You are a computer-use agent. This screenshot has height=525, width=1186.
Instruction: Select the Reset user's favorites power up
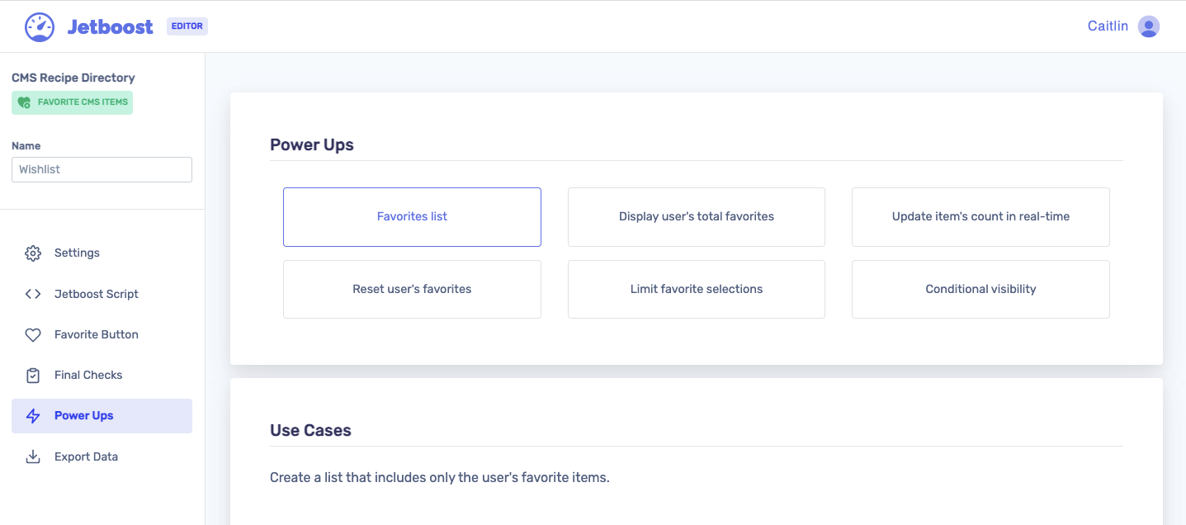(412, 289)
